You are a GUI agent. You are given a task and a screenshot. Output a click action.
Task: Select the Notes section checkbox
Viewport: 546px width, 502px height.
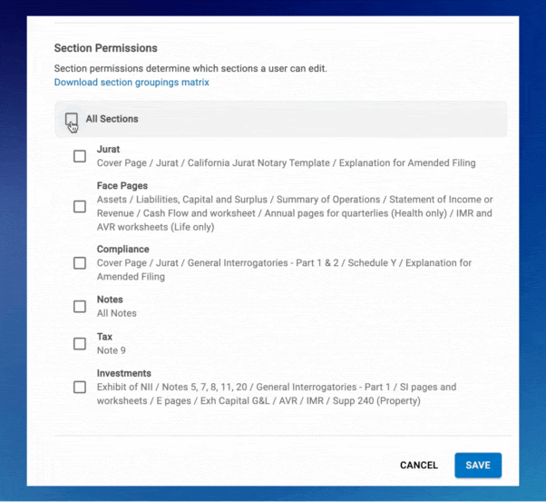click(80, 306)
